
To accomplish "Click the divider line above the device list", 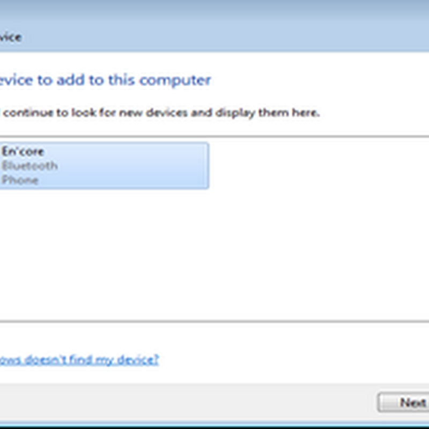I will point(214,137).
